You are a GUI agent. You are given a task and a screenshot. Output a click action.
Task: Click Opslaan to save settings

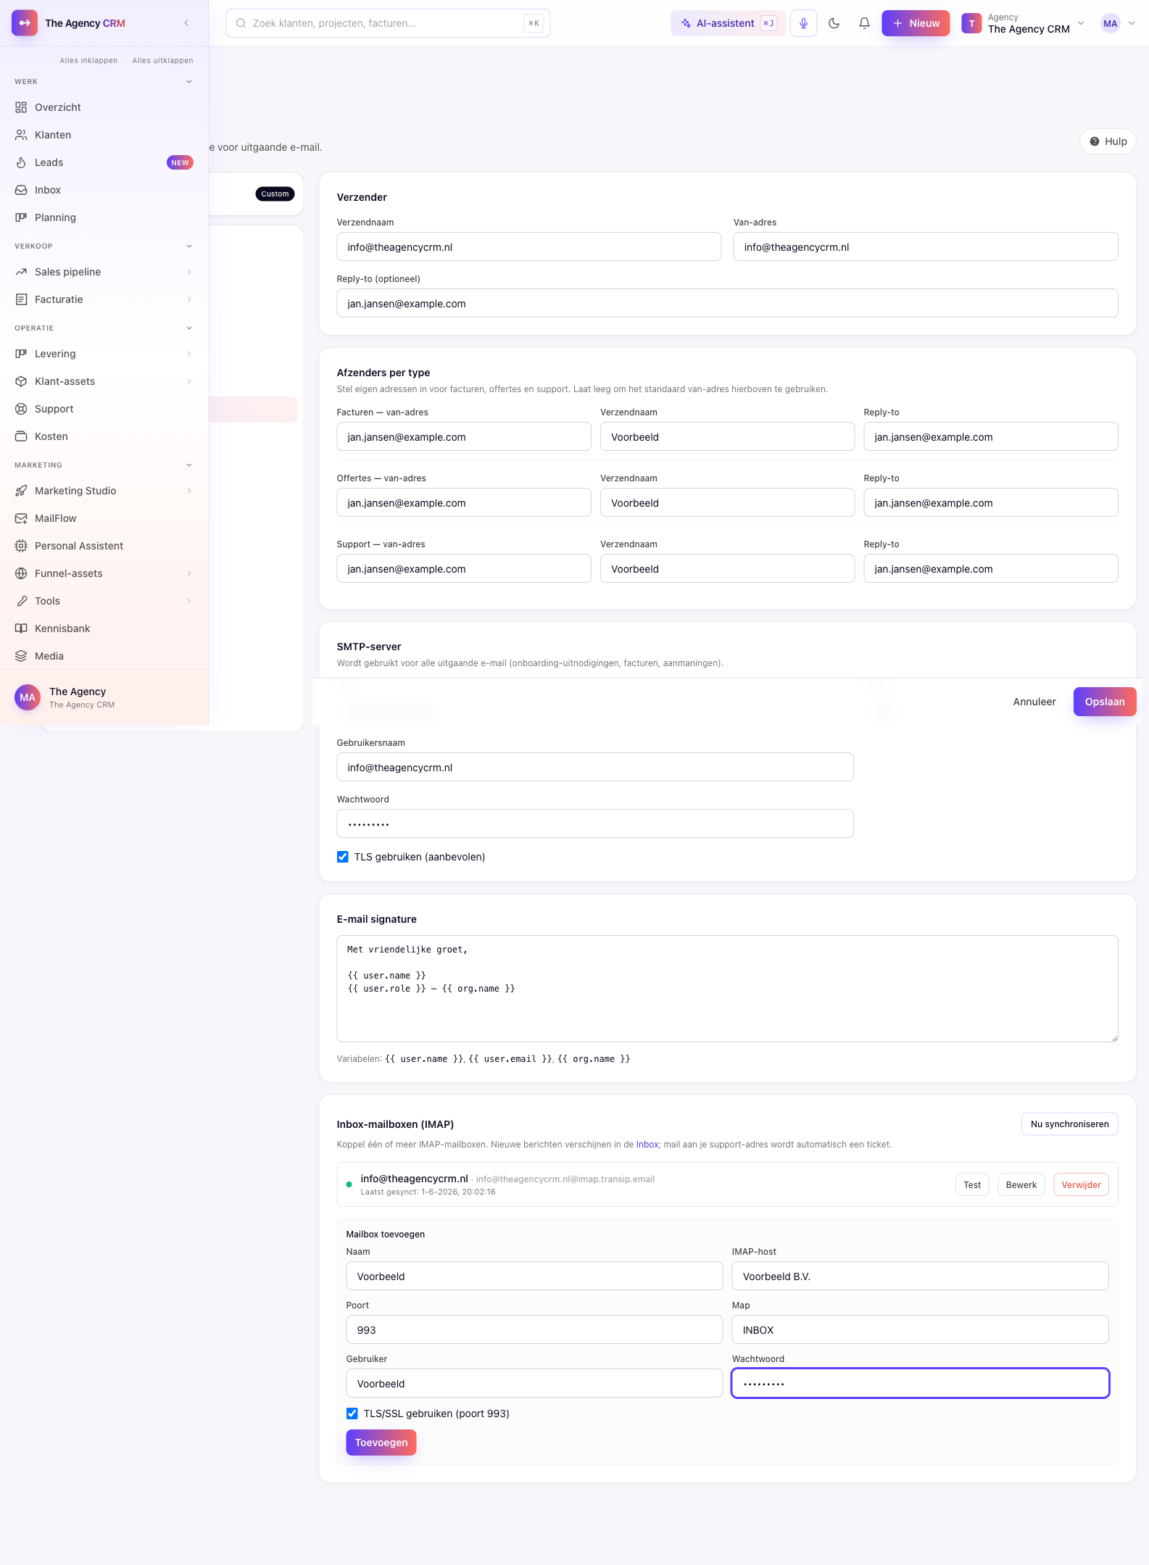click(x=1105, y=702)
